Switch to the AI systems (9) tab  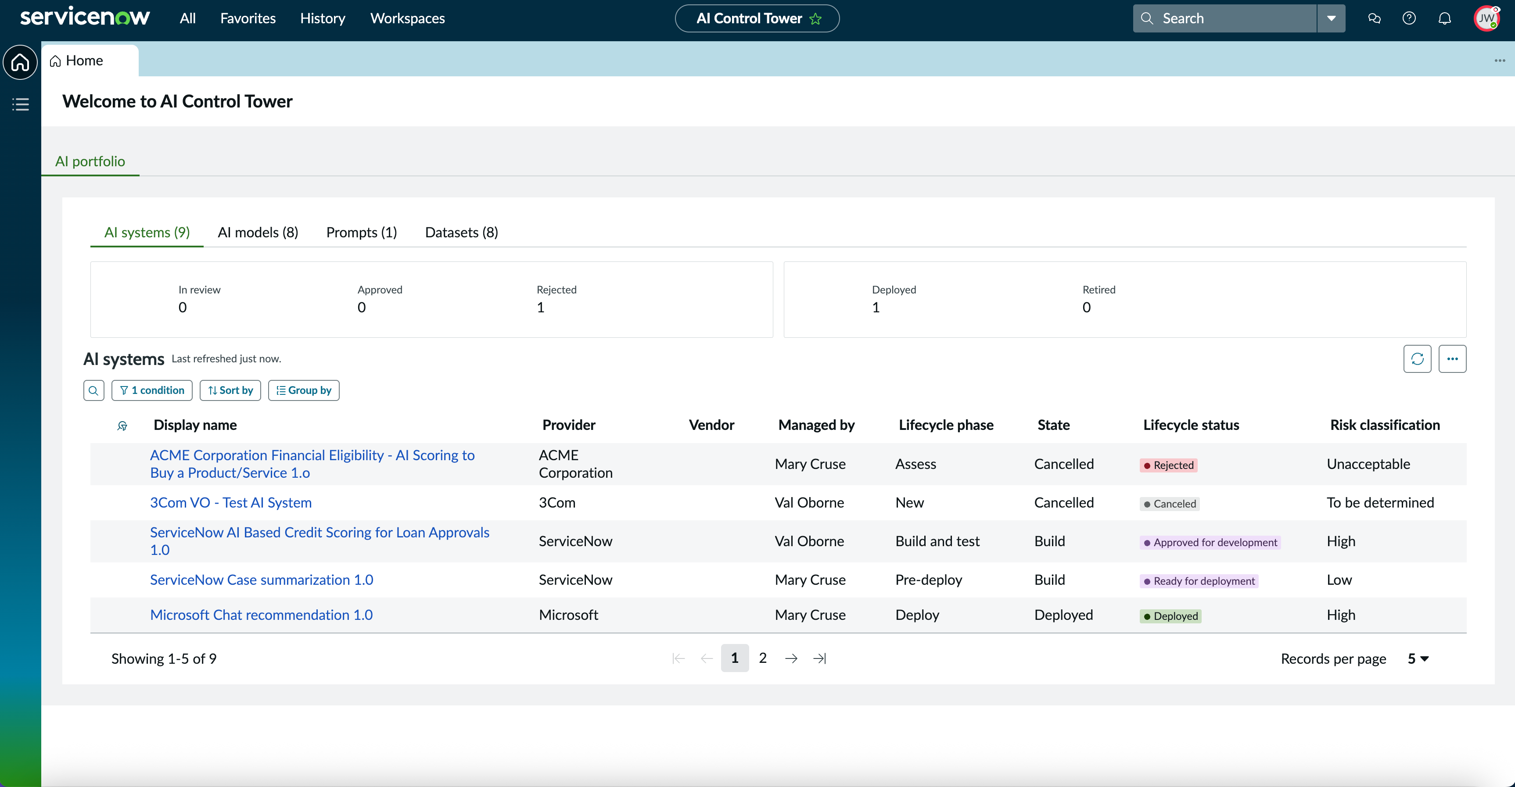coord(147,232)
